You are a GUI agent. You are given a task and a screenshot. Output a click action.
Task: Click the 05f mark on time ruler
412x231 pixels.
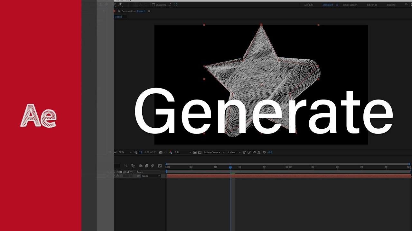point(191,167)
